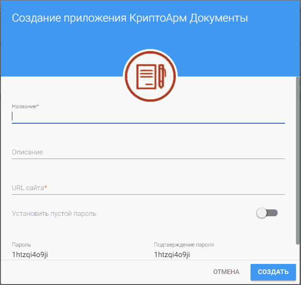The height and width of the screenshot is (285, 301).
Task: Click into the Описание field
Action: [x=148, y=152]
